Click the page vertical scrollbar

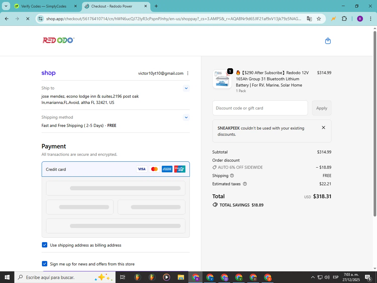(x=375, y=123)
